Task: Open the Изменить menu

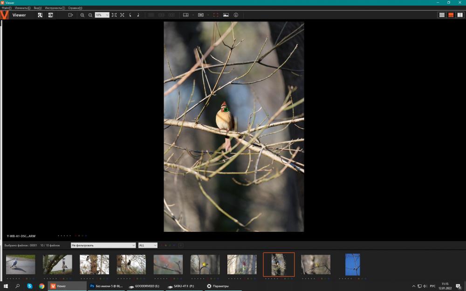Action: (x=22, y=8)
